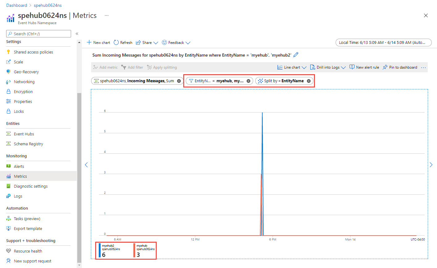
Task: Click the Scale icon in the sidebar
Action: tap(8, 62)
